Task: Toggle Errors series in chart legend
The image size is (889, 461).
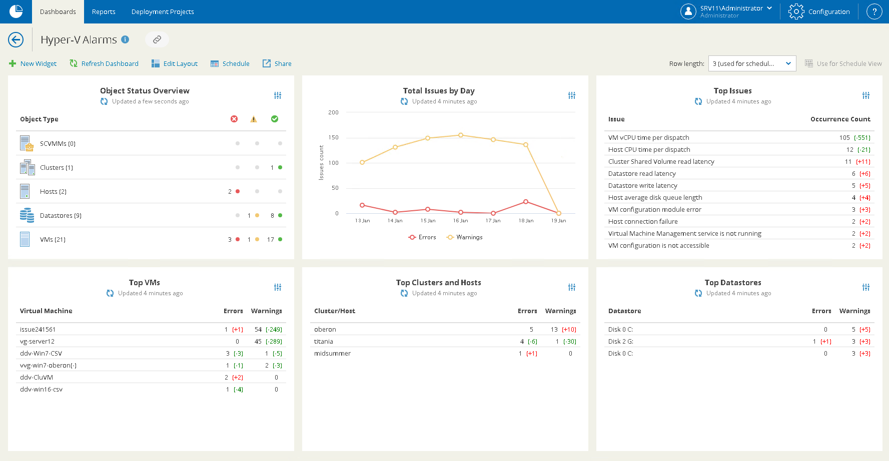Action: coord(422,237)
